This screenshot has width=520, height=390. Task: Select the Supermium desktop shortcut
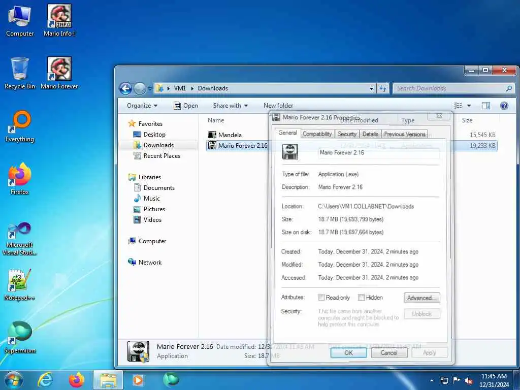20,337
